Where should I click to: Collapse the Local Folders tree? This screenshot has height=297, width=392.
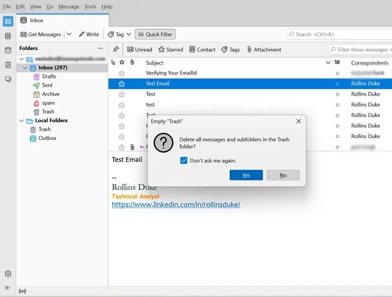point(21,121)
